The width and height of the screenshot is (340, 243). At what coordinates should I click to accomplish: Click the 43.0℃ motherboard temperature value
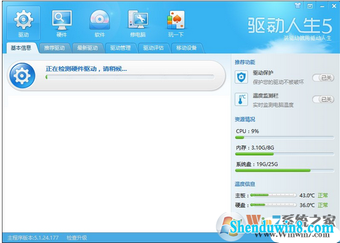tap(307, 195)
